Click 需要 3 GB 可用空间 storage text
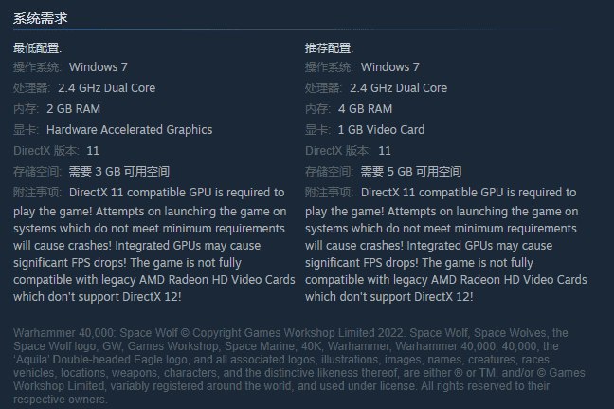The height and width of the screenshot is (409, 614). pos(119,172)
